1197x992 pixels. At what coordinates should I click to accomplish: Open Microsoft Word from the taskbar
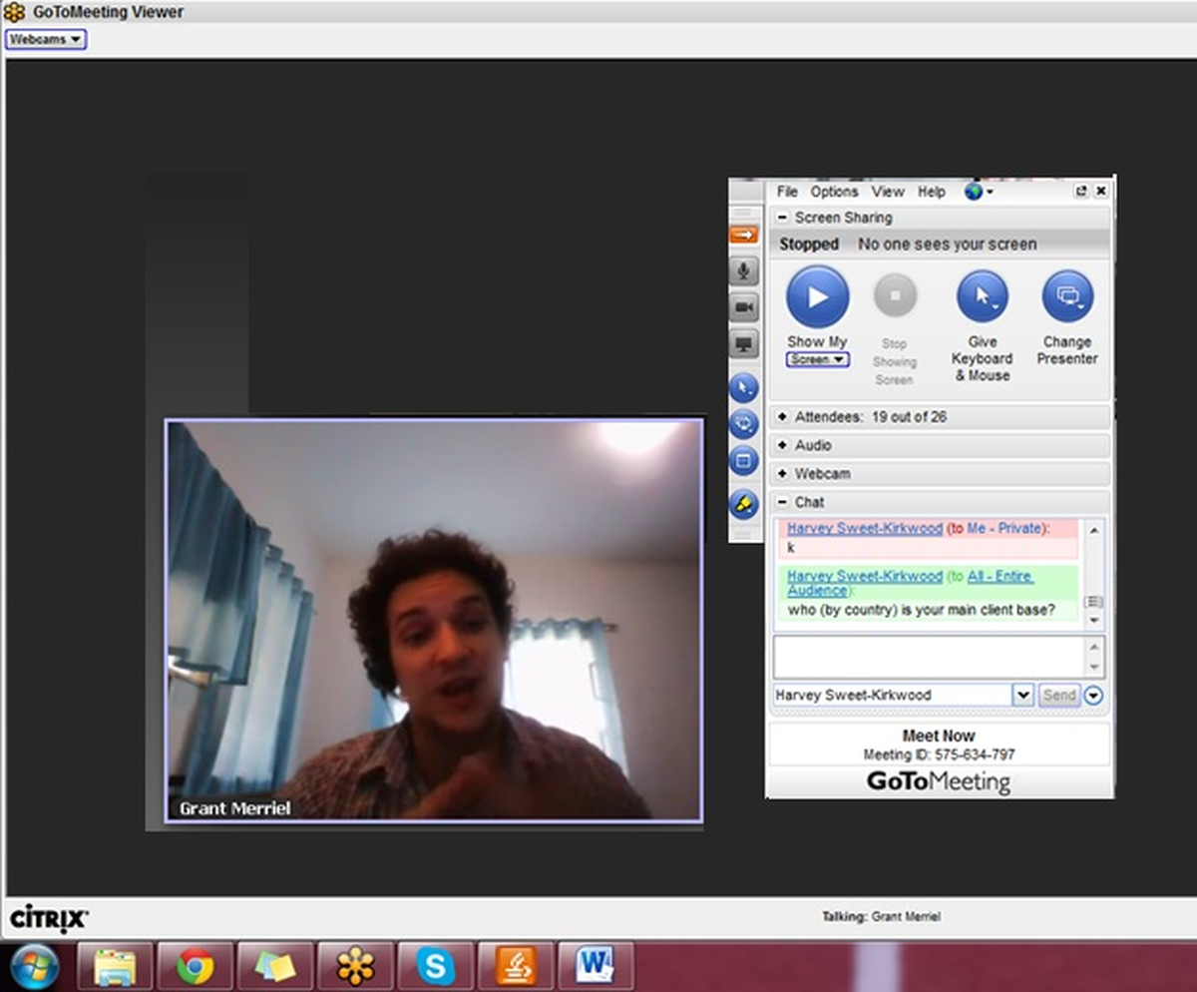click(x=596, y=966)
